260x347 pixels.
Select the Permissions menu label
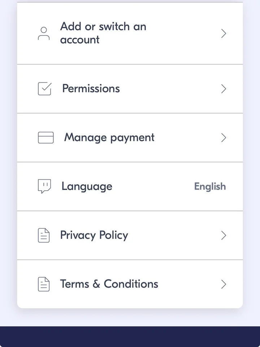tap(91, 89)
